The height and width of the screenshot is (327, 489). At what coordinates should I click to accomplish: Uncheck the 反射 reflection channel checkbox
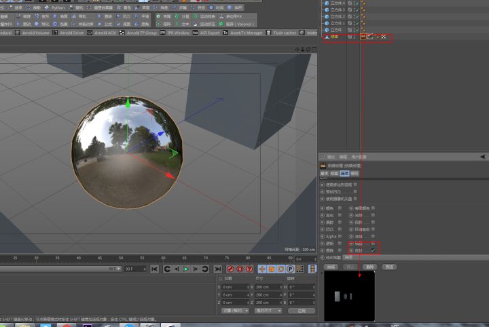pyautogui.click(x=373, y=250)
